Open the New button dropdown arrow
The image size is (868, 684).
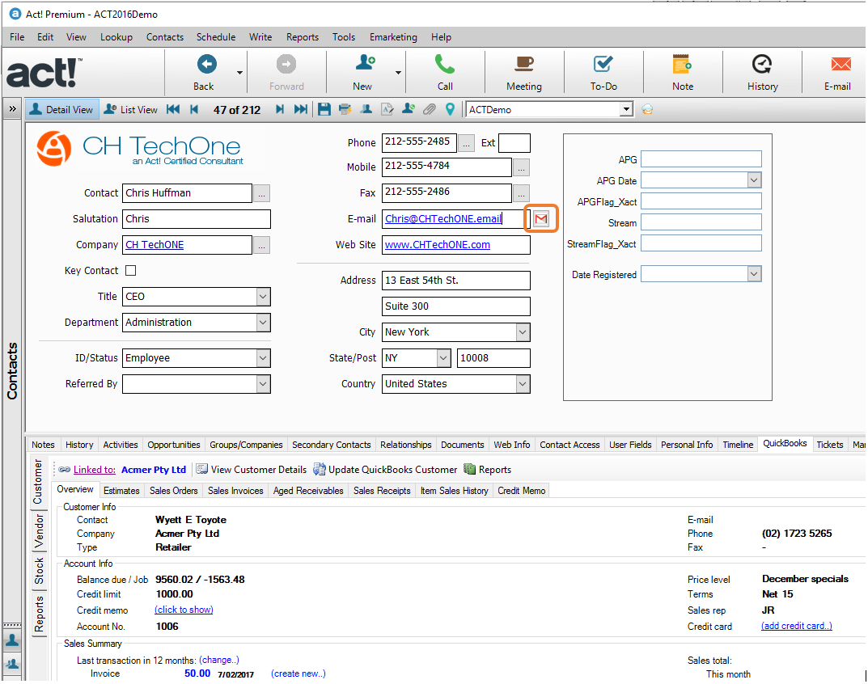(398, 73)
